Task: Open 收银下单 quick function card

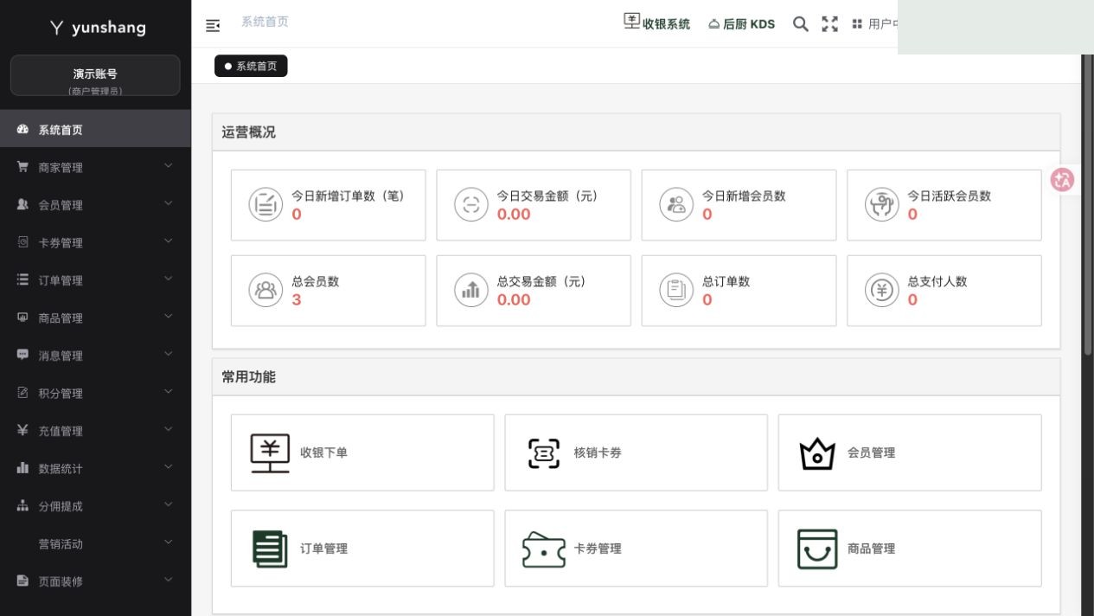Action: pos(362,452)
